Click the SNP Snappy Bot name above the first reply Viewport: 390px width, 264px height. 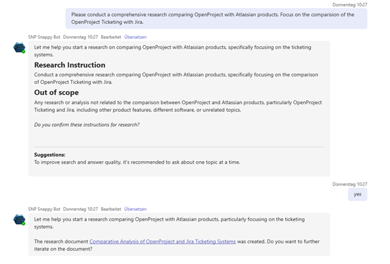tap(44, 37)
